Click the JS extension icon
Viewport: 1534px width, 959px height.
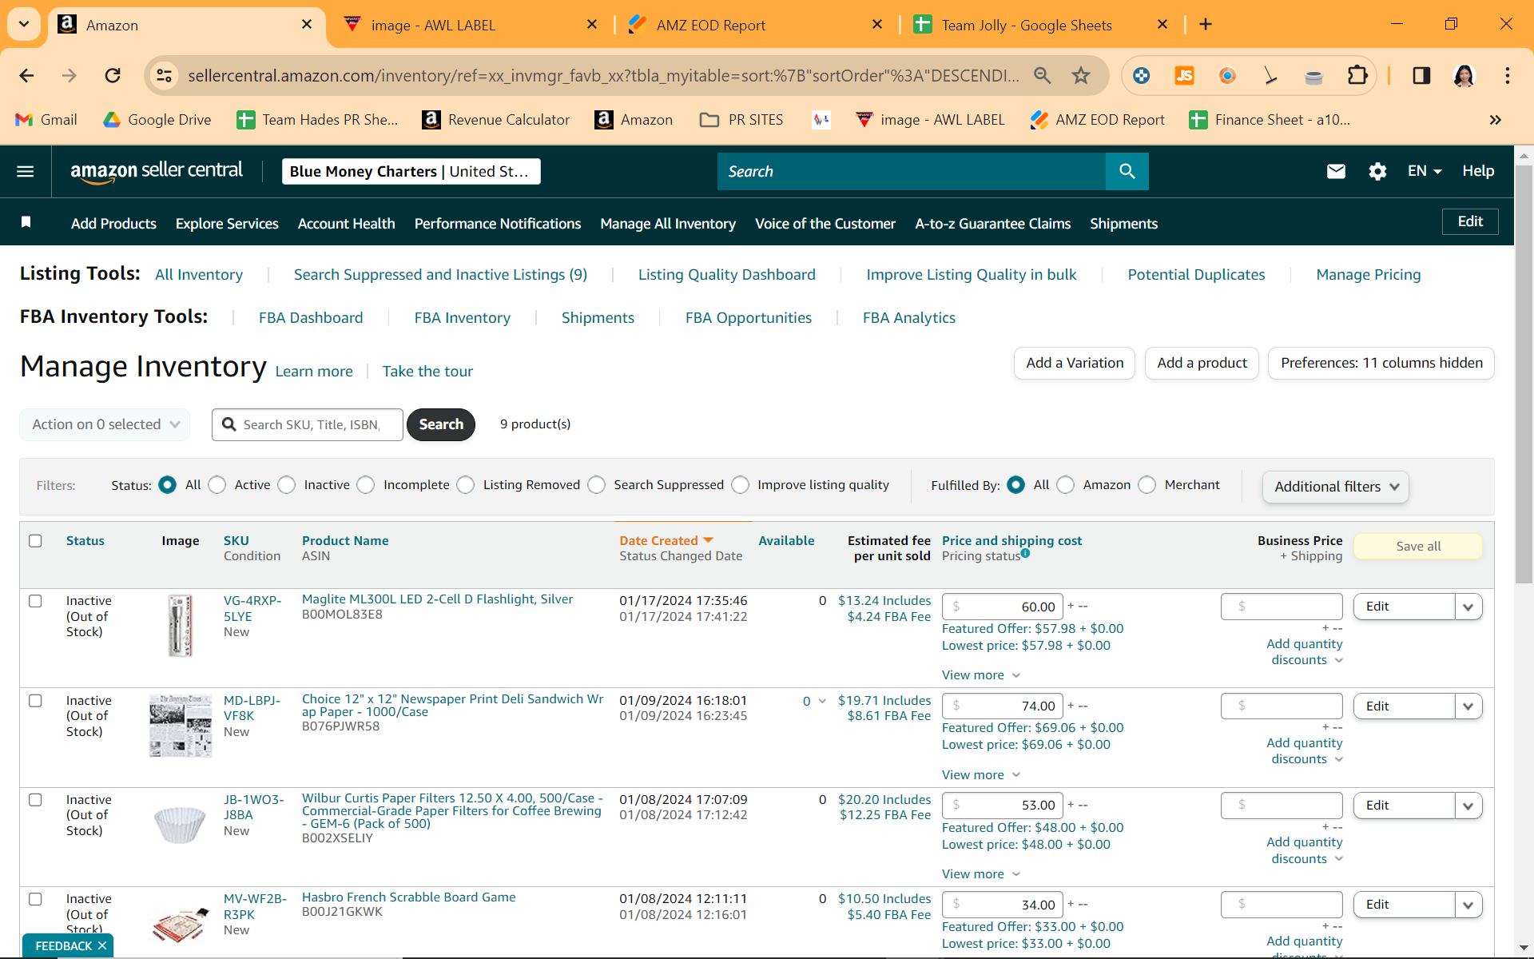(x=1184, y=75)
